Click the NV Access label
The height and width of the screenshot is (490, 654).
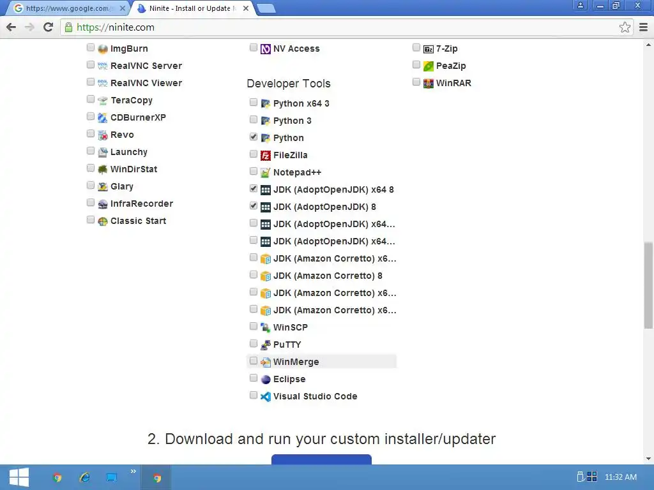[x=296, y=48]
